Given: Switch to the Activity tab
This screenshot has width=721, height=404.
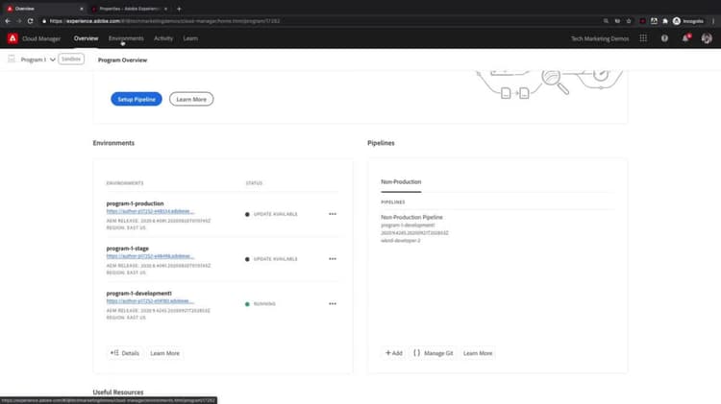Looking at the screenshot, I should (x=163, y=38).
